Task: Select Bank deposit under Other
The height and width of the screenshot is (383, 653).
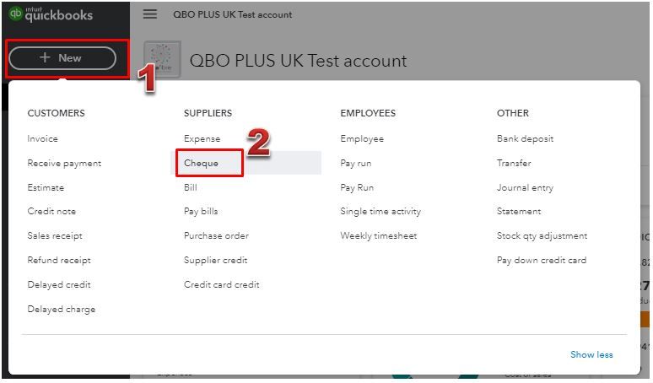Action: tap(525, 138)
